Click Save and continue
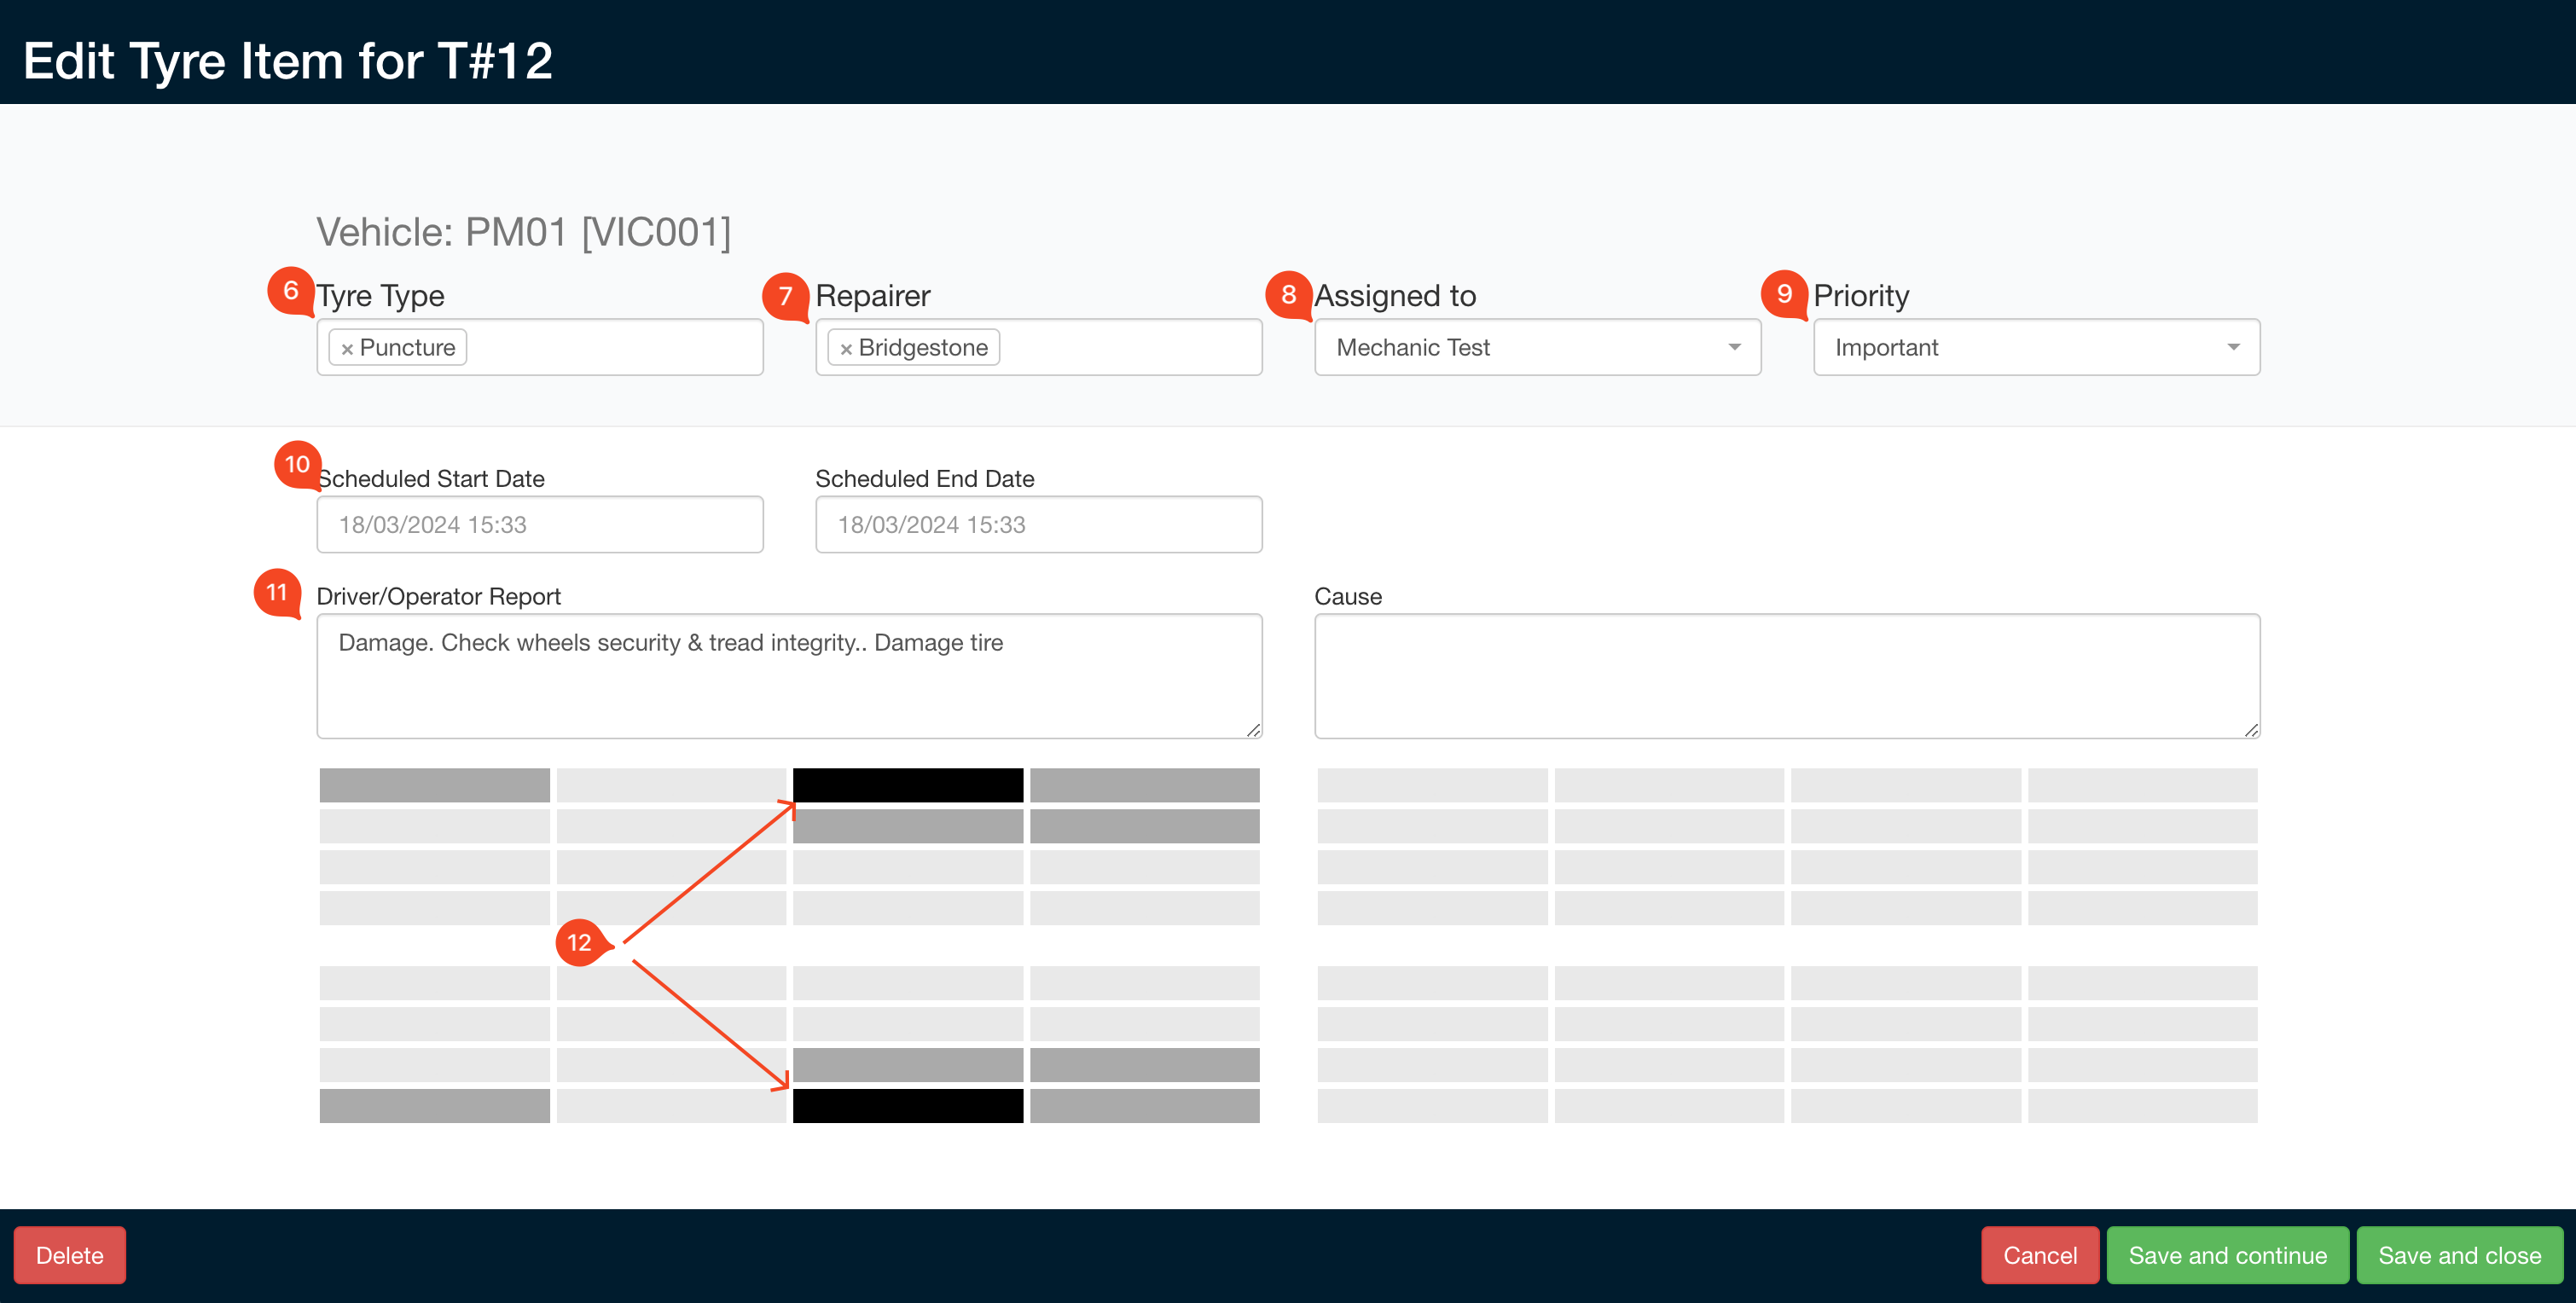Viewport: 2576px width, 1303px height. [x=2228, y=1255]
